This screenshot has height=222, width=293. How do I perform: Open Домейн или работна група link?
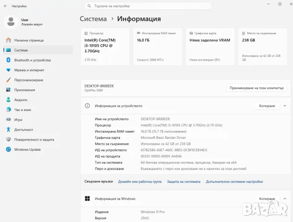click(140, 182)
